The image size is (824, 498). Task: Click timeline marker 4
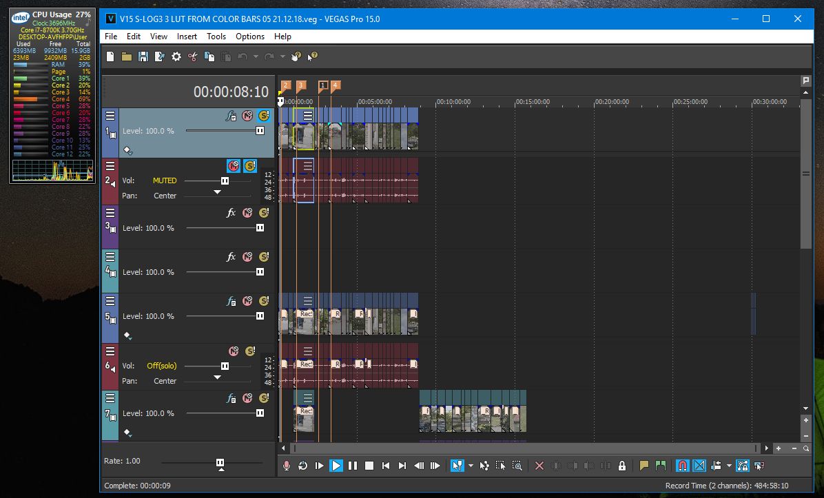click(336, 85)
